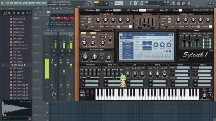Click Track 1 label in playlist
Screen dimensions: 216x121
[x=36, y=18]
